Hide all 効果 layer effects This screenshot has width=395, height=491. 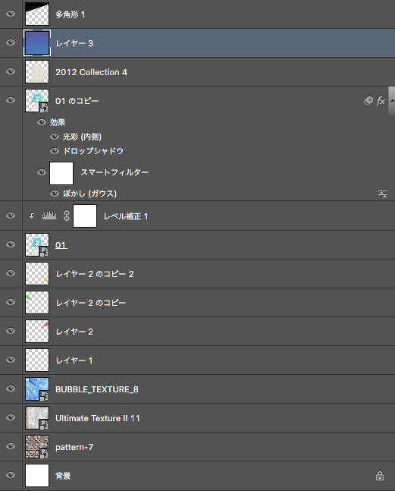click(x=42, y=122)
